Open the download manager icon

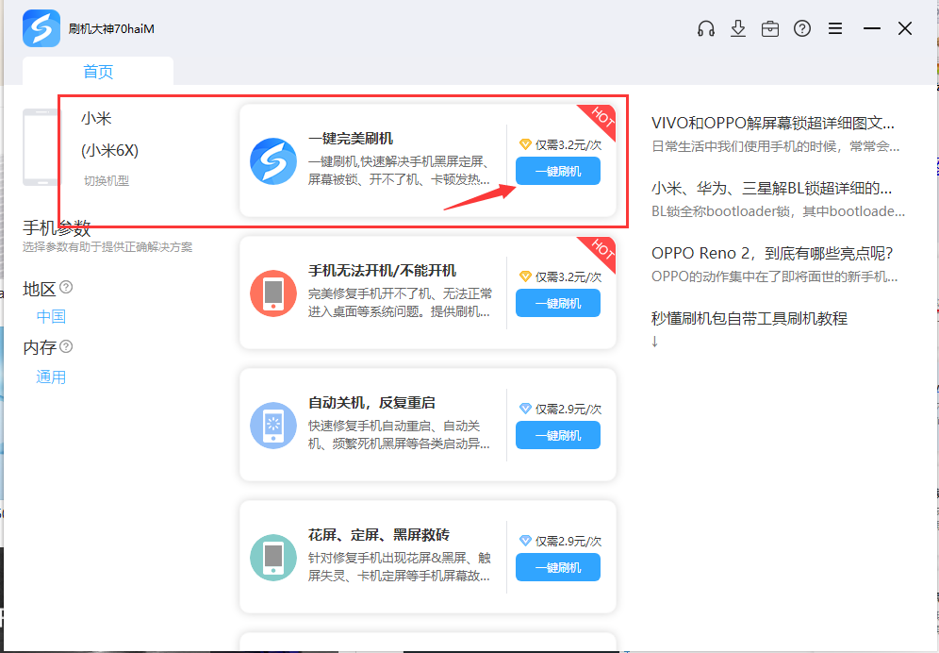pyautogui.click(x=738, y=28)
